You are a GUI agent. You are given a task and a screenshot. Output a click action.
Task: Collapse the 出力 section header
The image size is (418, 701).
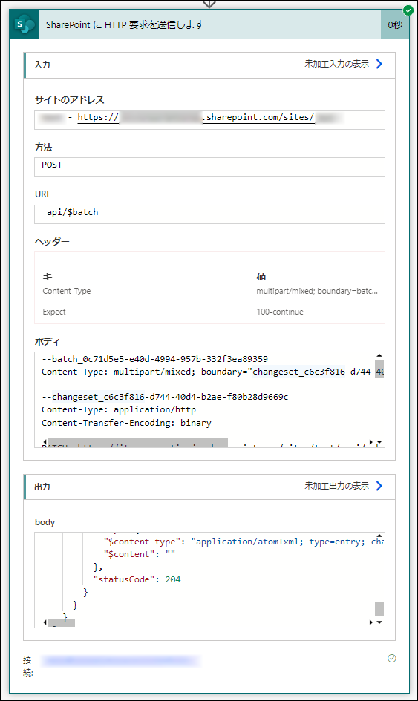(x=209, y=487)
